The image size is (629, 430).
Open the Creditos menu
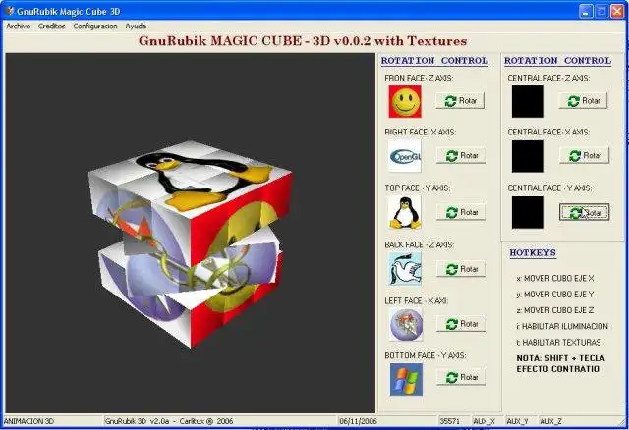click(x=52, y=27)
